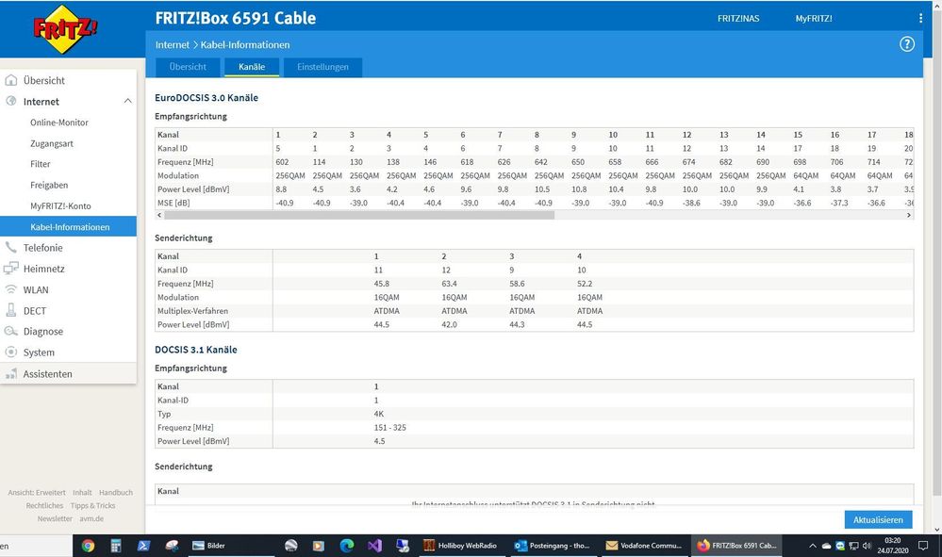942x557 pixels.
Task: Open Zugangsart in the sidebar
Action: click(52, 143)
